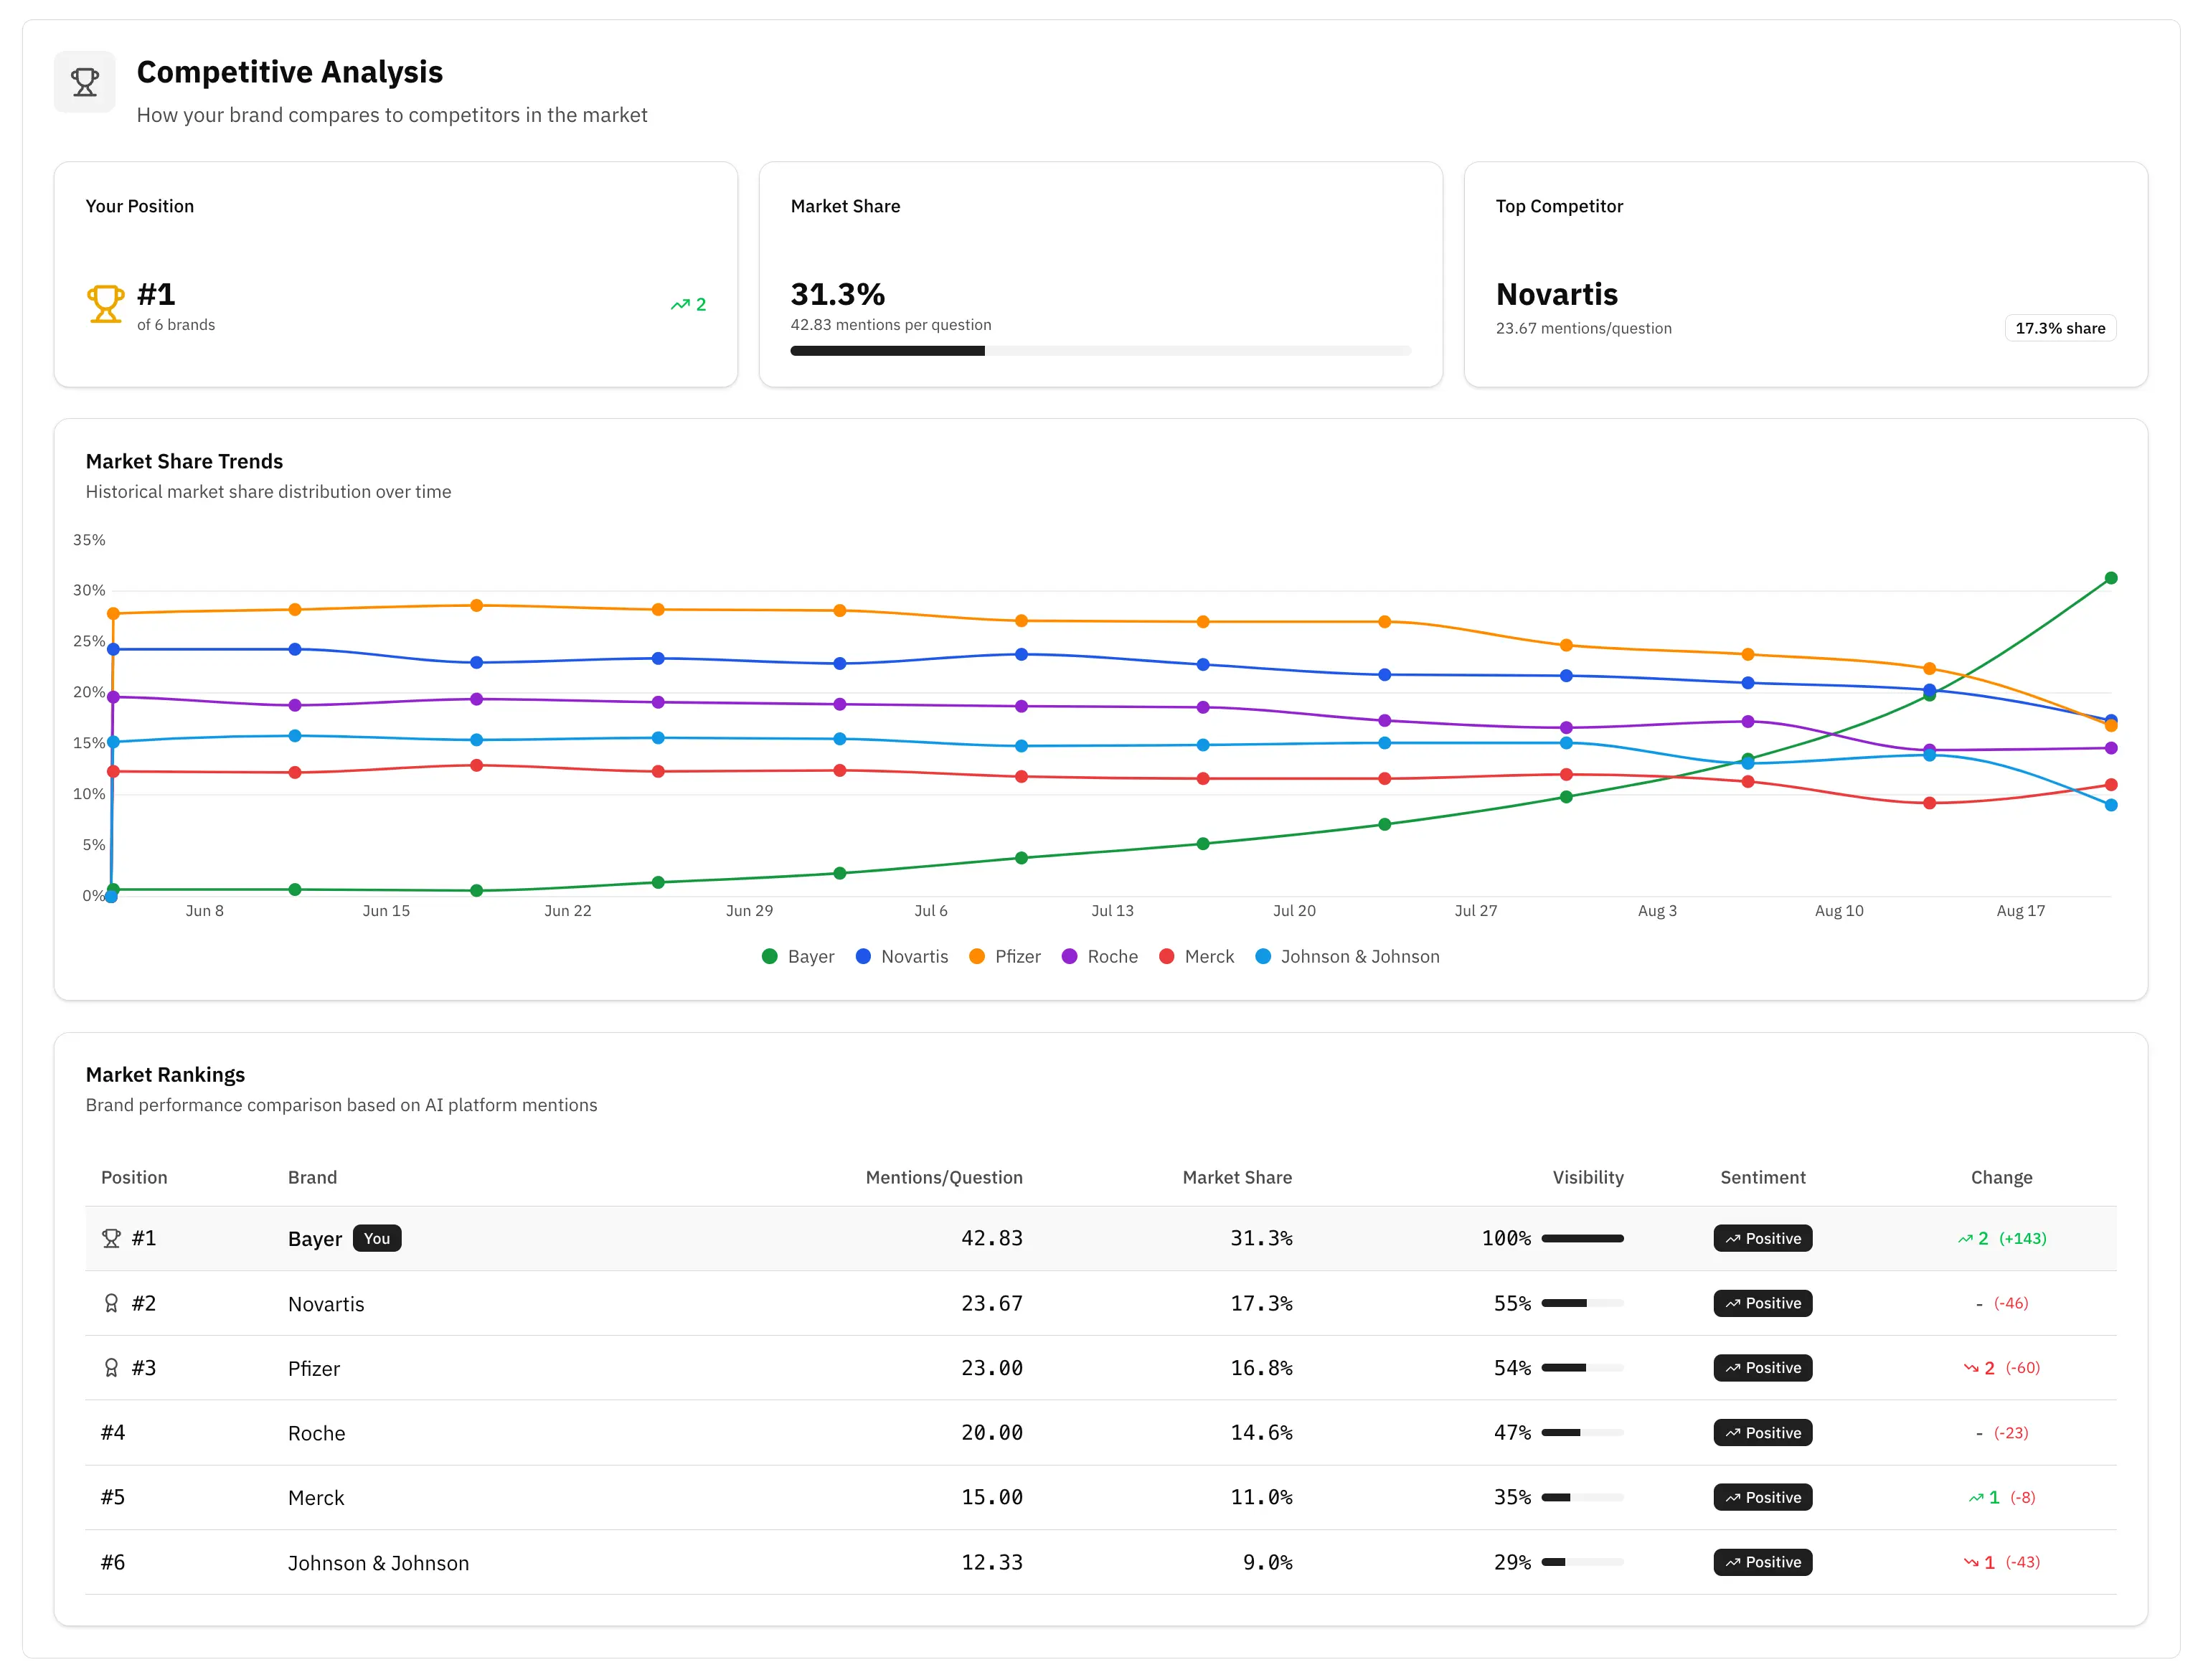Click Positive badge in Johnson & Johnson row
Image resolution: width=2198 pixels, height=1680 pixels.
1762,1562
